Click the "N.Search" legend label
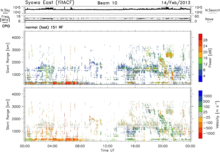Screen dimensions: 220x152 pos(212,10)
